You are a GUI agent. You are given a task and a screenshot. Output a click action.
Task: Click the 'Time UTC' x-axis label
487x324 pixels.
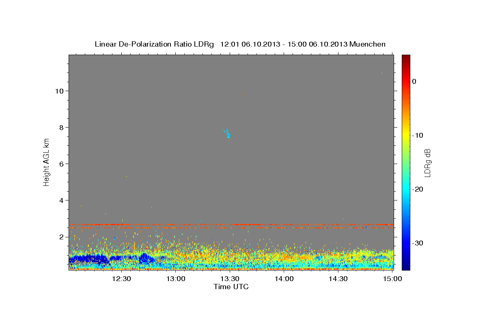231,287
